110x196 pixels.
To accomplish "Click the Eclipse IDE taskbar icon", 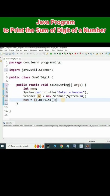I will [x=88, y=146].
